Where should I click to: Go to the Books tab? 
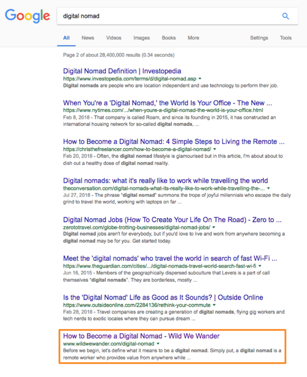(168, 38)
